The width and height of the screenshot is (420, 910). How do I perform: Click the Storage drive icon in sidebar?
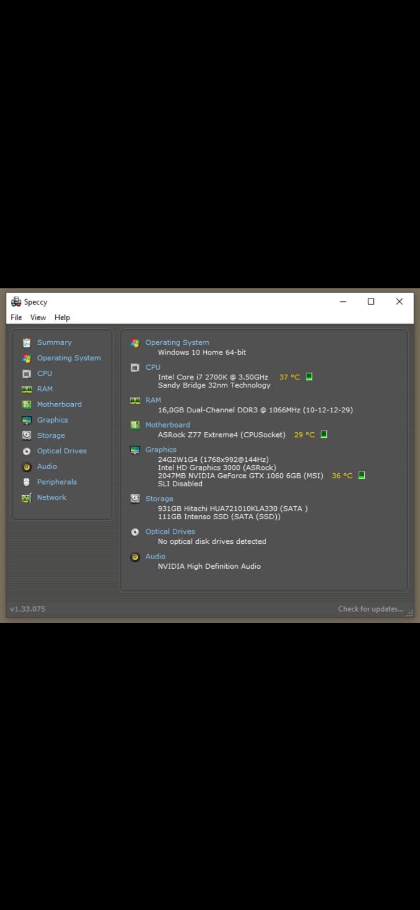pyautogui.click(x=26, y=435)
